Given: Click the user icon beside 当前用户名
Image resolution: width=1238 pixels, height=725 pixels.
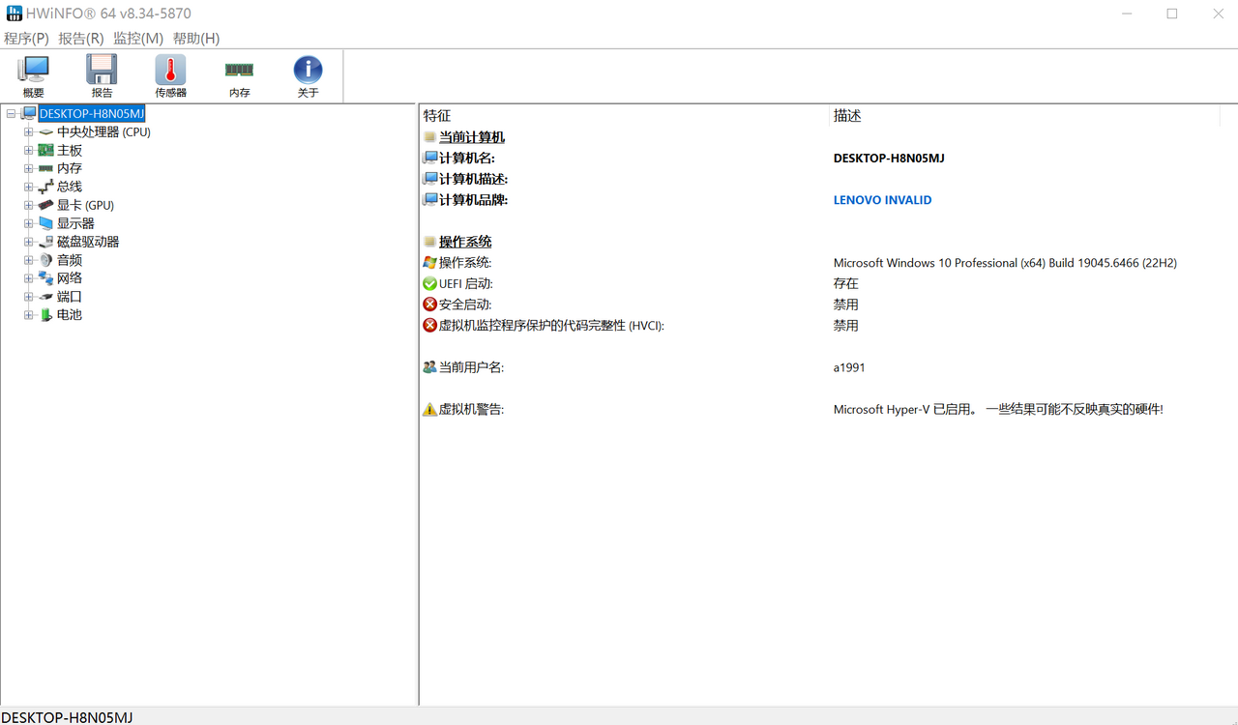Looking at the screenshot, I should [430, 366].
